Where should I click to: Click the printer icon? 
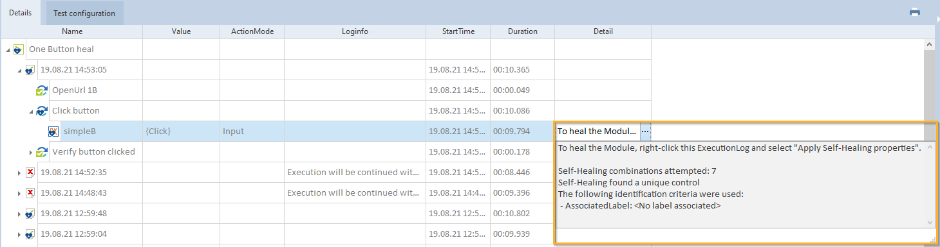(x=914, y=12)
